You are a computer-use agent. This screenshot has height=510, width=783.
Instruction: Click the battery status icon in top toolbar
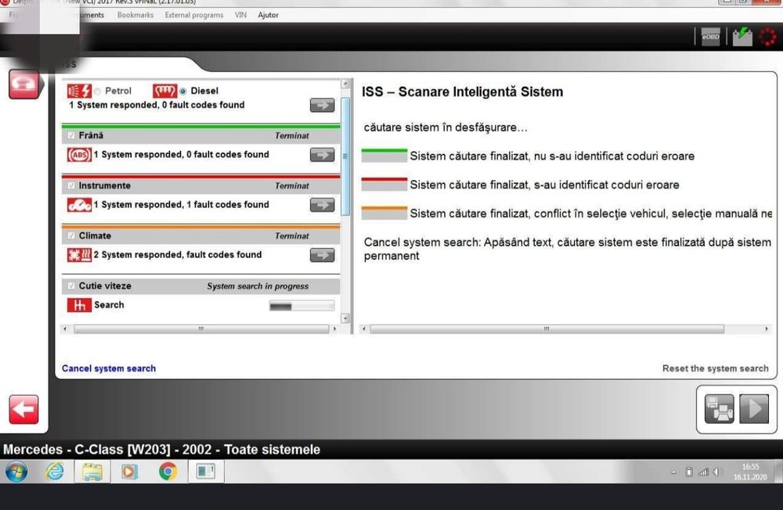pos(742,37)
